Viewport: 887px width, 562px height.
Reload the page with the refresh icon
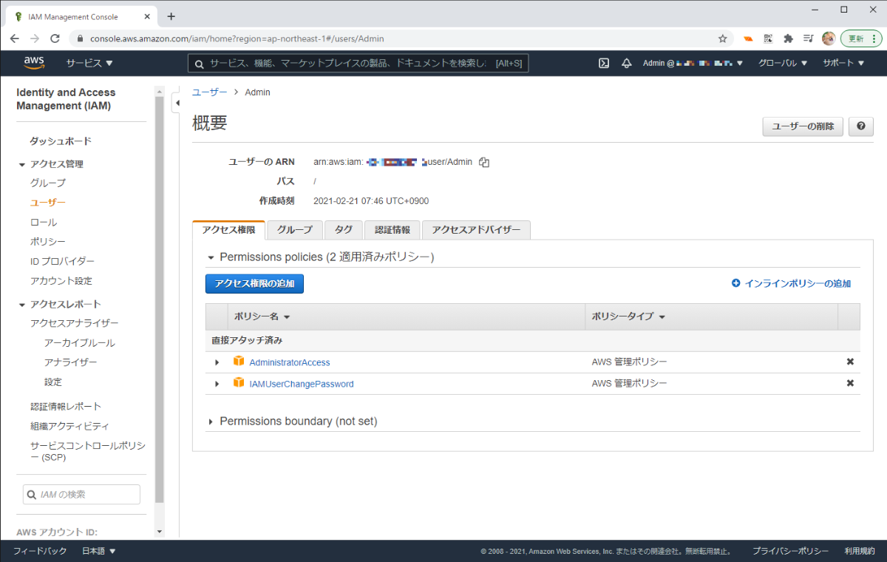pyautogui.click(x=55, y=38)
